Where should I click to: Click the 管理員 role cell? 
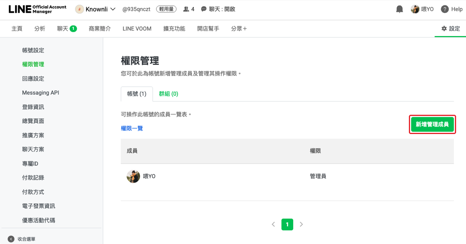pyautogui.click(x=318, y=176)
